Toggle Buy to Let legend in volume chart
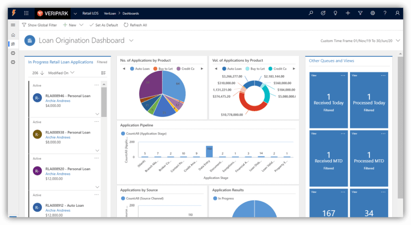This screenshot has width=411, height=225. click(255, 69)
